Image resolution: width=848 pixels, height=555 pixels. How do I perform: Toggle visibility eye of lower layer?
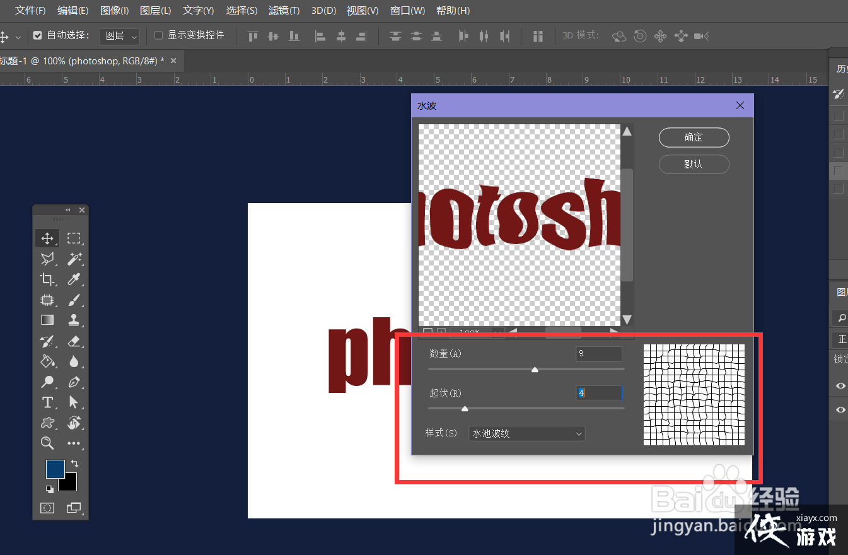pyautogui.click(x=840, y=410)
